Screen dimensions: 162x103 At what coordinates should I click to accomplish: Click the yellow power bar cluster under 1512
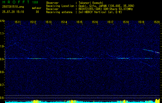pos(36,101)
